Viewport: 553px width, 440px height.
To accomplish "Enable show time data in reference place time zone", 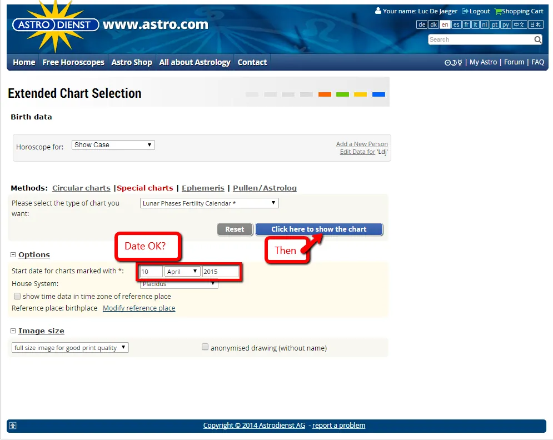I will (17, 296).
